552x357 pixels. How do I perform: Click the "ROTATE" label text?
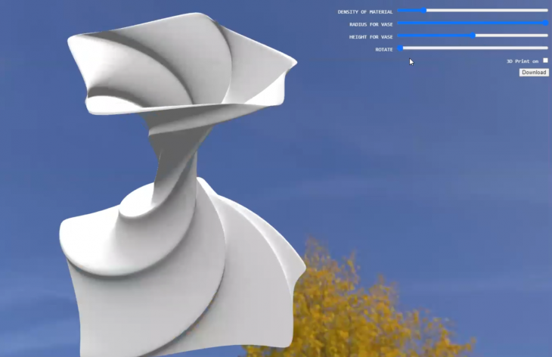tap(383, 49)
